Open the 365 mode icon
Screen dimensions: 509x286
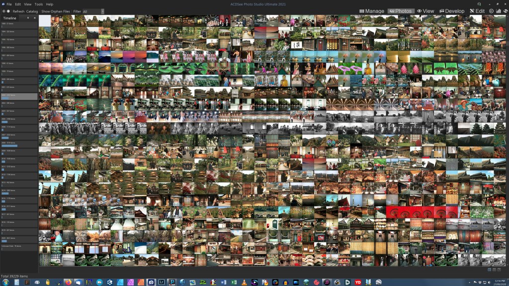[492, 11]
